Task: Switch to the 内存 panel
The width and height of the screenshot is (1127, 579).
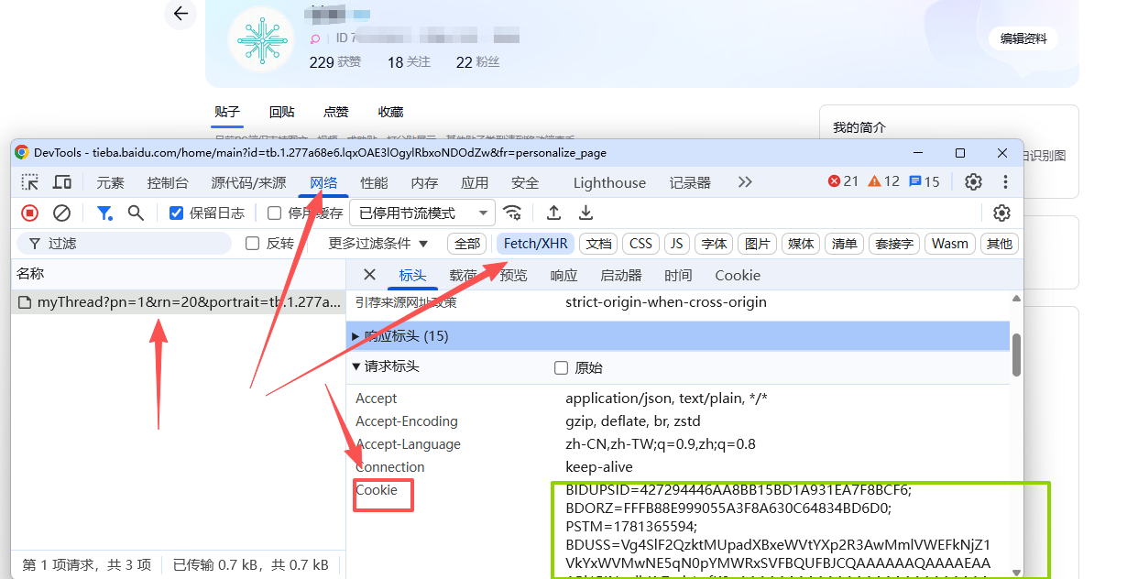Action: tap(424, 182)
